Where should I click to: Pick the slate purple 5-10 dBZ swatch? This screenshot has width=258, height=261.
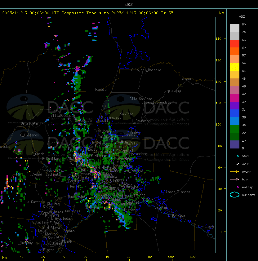(234, 144)
